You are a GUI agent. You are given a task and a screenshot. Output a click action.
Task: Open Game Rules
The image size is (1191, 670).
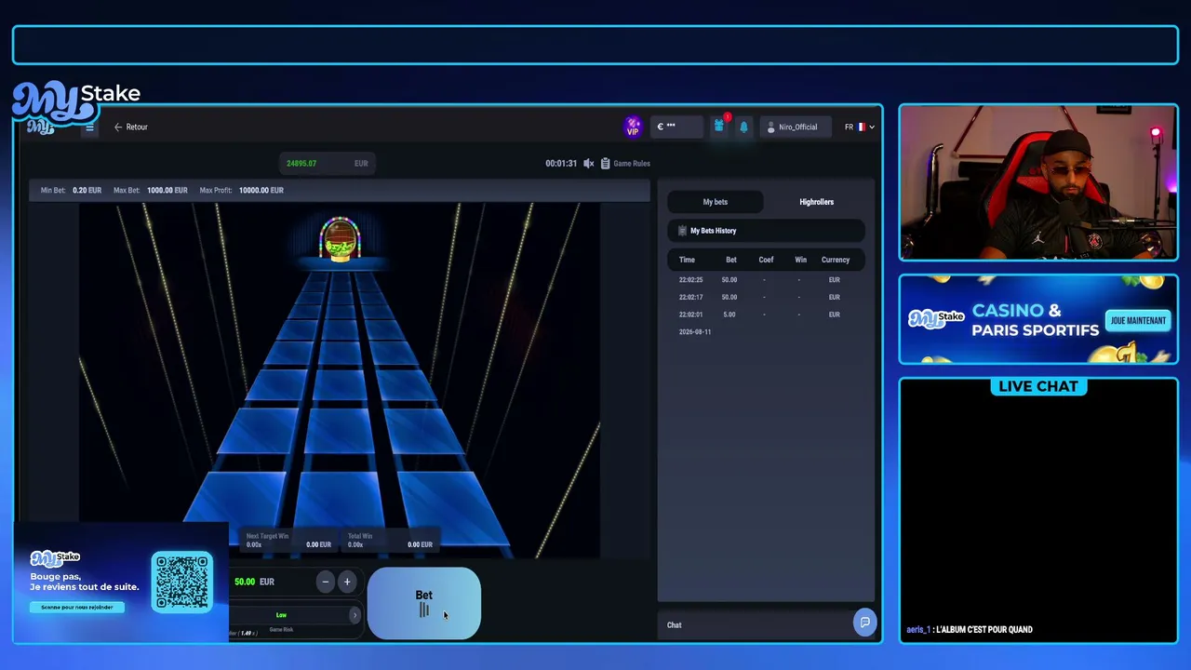click(625, 163)
